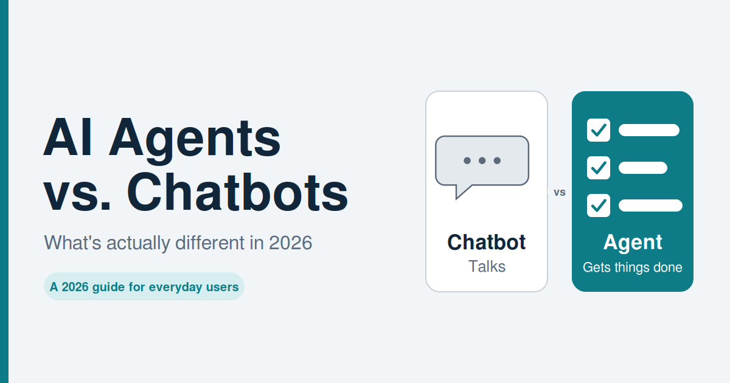Click the "AI Agents" headline text

[x=162, y=138]
